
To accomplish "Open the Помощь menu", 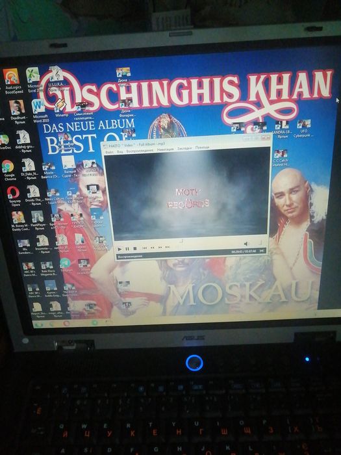I will pos(202,148).
